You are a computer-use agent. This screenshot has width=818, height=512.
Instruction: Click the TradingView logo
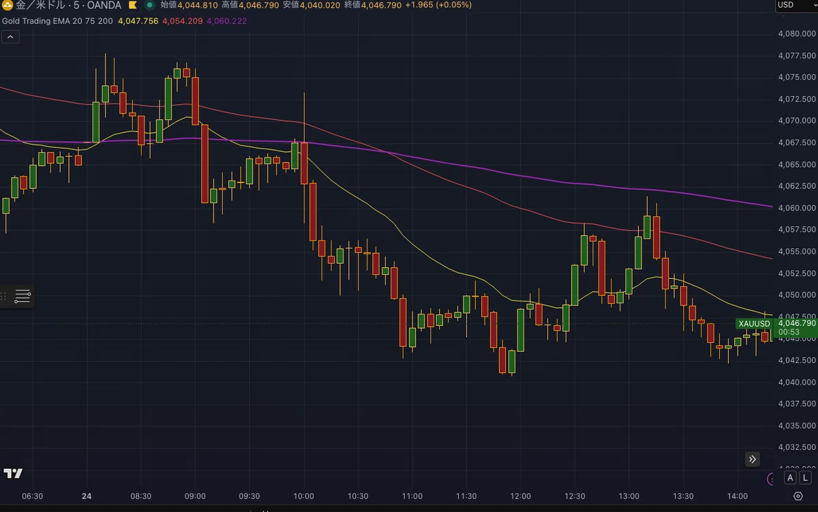13,474
